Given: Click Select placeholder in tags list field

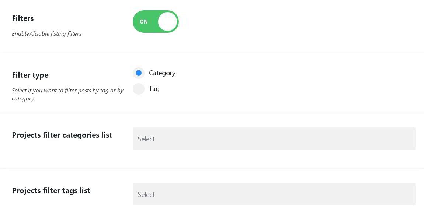Looking at the screenshot, I should [146, 195].
